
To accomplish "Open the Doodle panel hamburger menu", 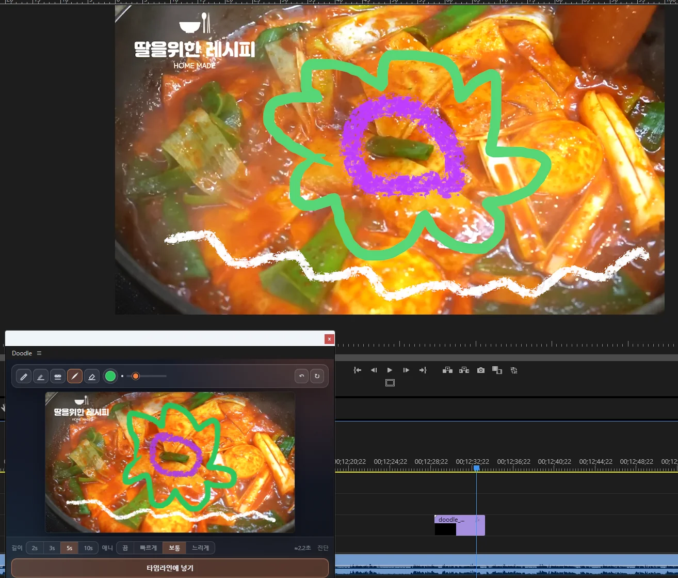I will [x=39, y=353].
